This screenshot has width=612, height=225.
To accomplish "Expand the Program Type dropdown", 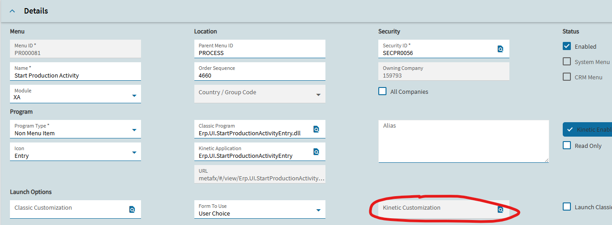I will (134, 130).
